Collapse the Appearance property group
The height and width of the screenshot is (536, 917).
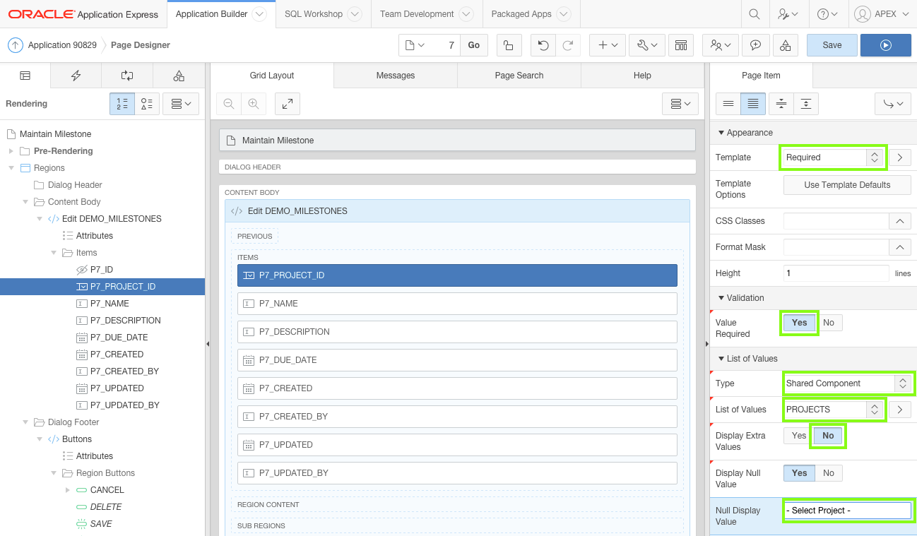(721, 133)
